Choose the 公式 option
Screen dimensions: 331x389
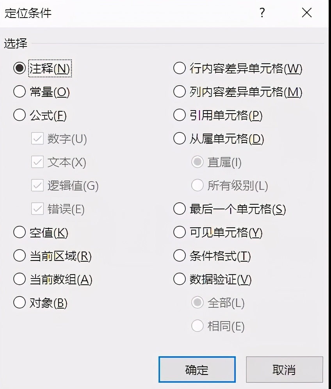[x=19, y=115]
